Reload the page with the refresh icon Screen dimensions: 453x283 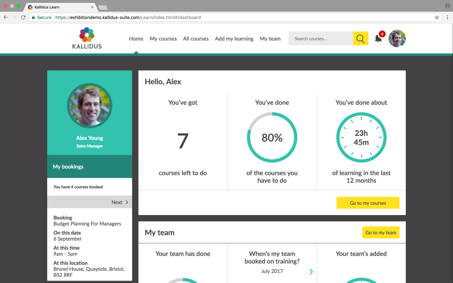(x=24, y=17)
